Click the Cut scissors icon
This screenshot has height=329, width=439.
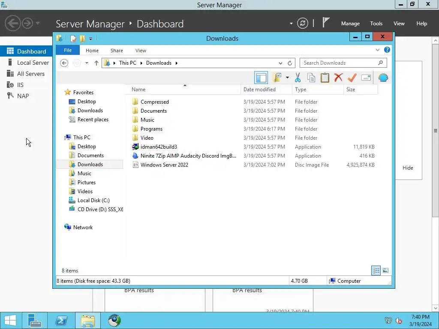(298, 78)
